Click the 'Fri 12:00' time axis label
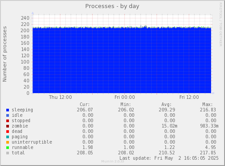 [x=189, y=97]
